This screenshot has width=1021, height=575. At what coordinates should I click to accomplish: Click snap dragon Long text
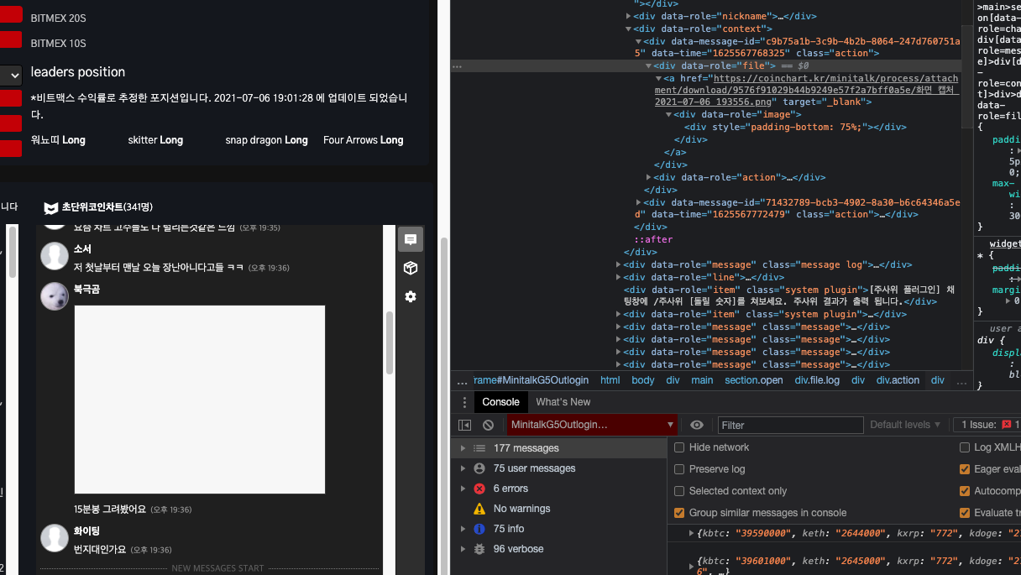pyautogui.click(x=266, y=140)
